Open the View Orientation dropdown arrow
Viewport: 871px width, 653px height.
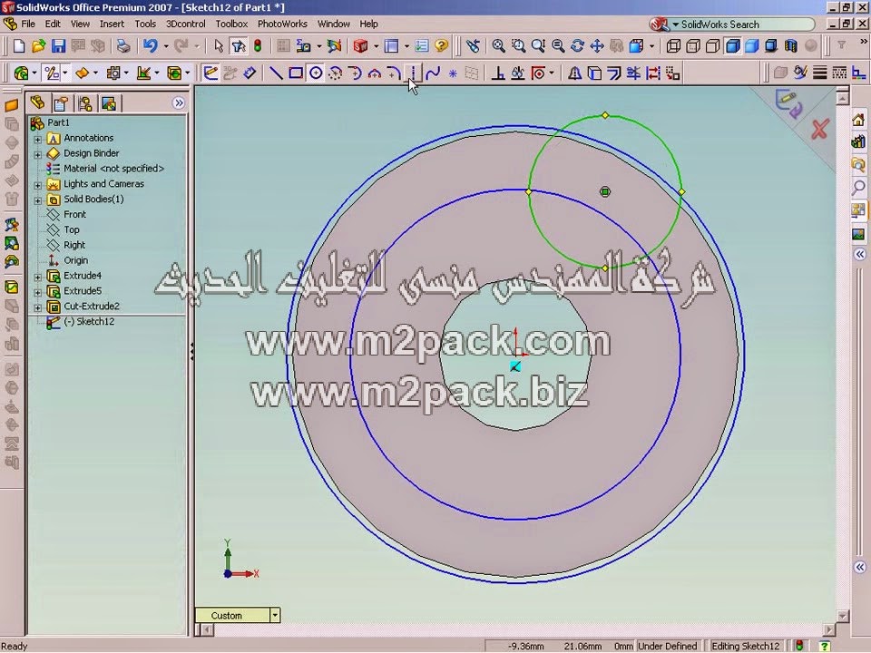(x=651, y=46)
